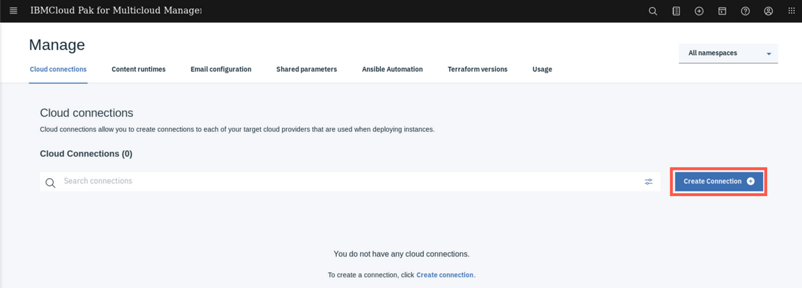Click the filter sliders icon in search bar
The height and width of the screenshot is (288, 802).
coord(649,182)
